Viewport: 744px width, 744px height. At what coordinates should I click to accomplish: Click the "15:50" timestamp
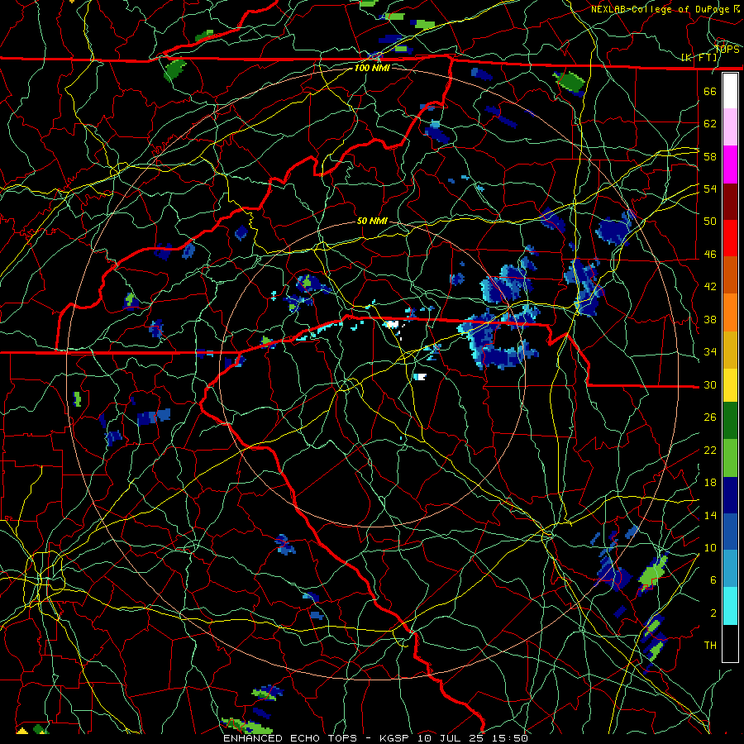(x=509, y=738)
